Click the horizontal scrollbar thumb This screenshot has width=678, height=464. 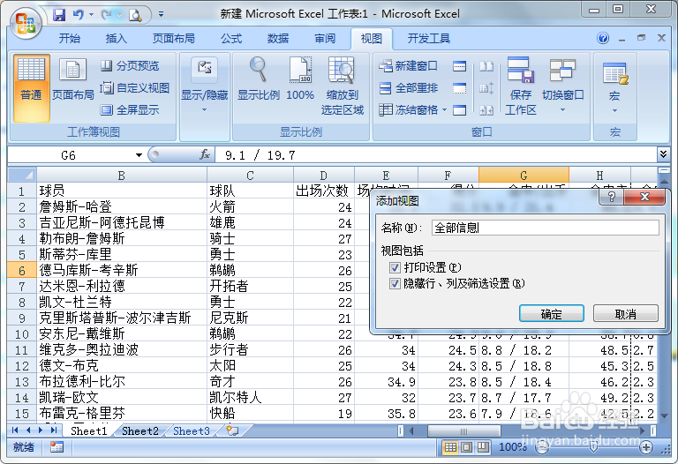(x=463, y=430)
